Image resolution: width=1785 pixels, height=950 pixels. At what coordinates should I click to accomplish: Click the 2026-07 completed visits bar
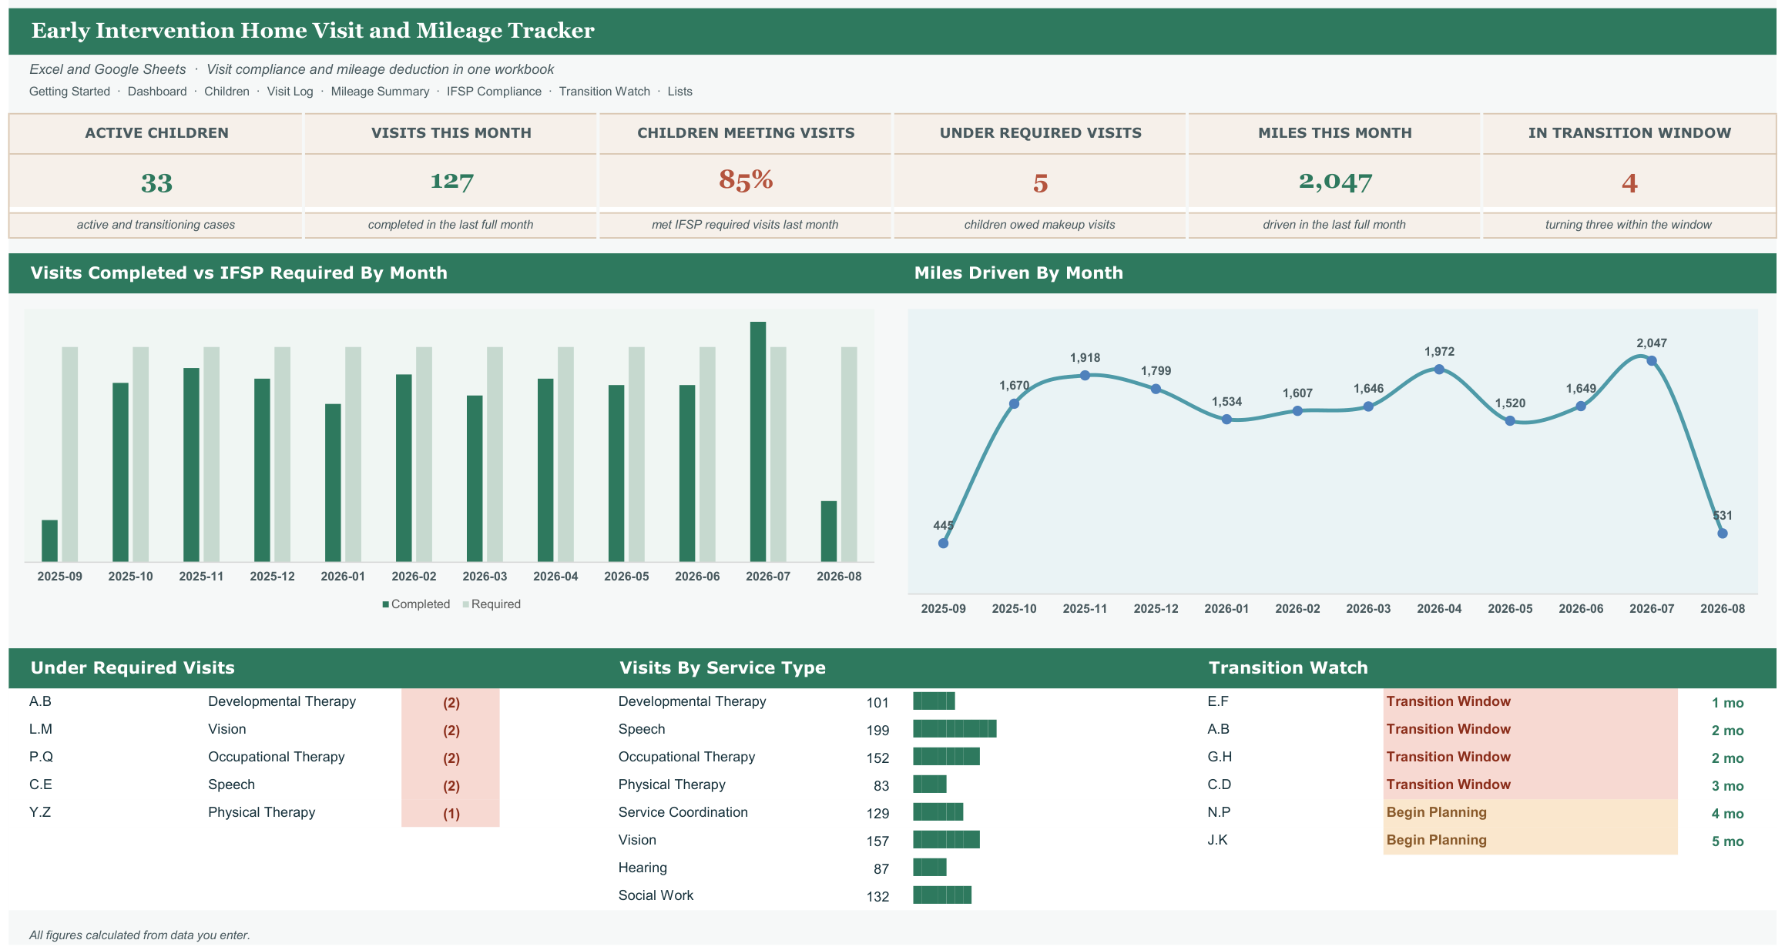pos(758,442)
